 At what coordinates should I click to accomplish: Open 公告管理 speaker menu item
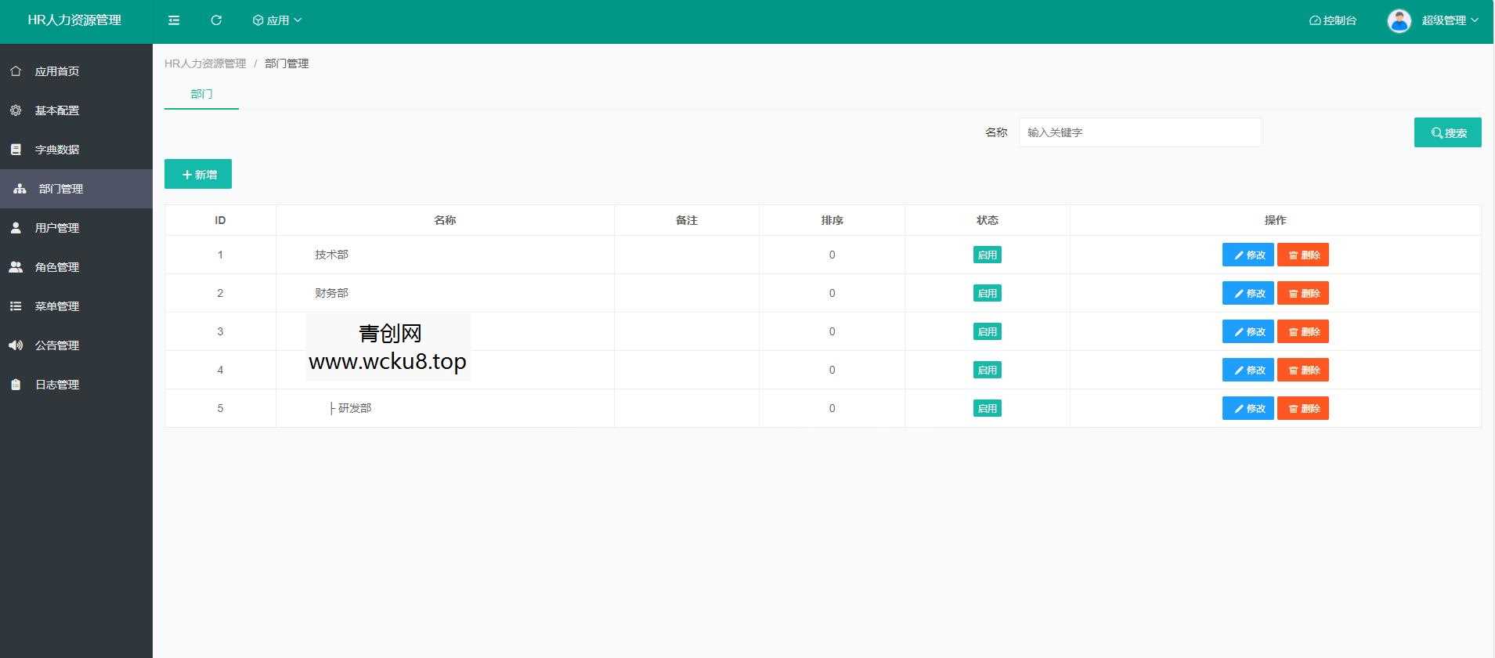[57, 345]
